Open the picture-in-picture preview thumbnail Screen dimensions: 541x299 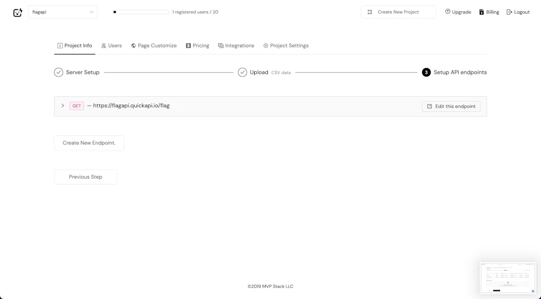point(508,278)
